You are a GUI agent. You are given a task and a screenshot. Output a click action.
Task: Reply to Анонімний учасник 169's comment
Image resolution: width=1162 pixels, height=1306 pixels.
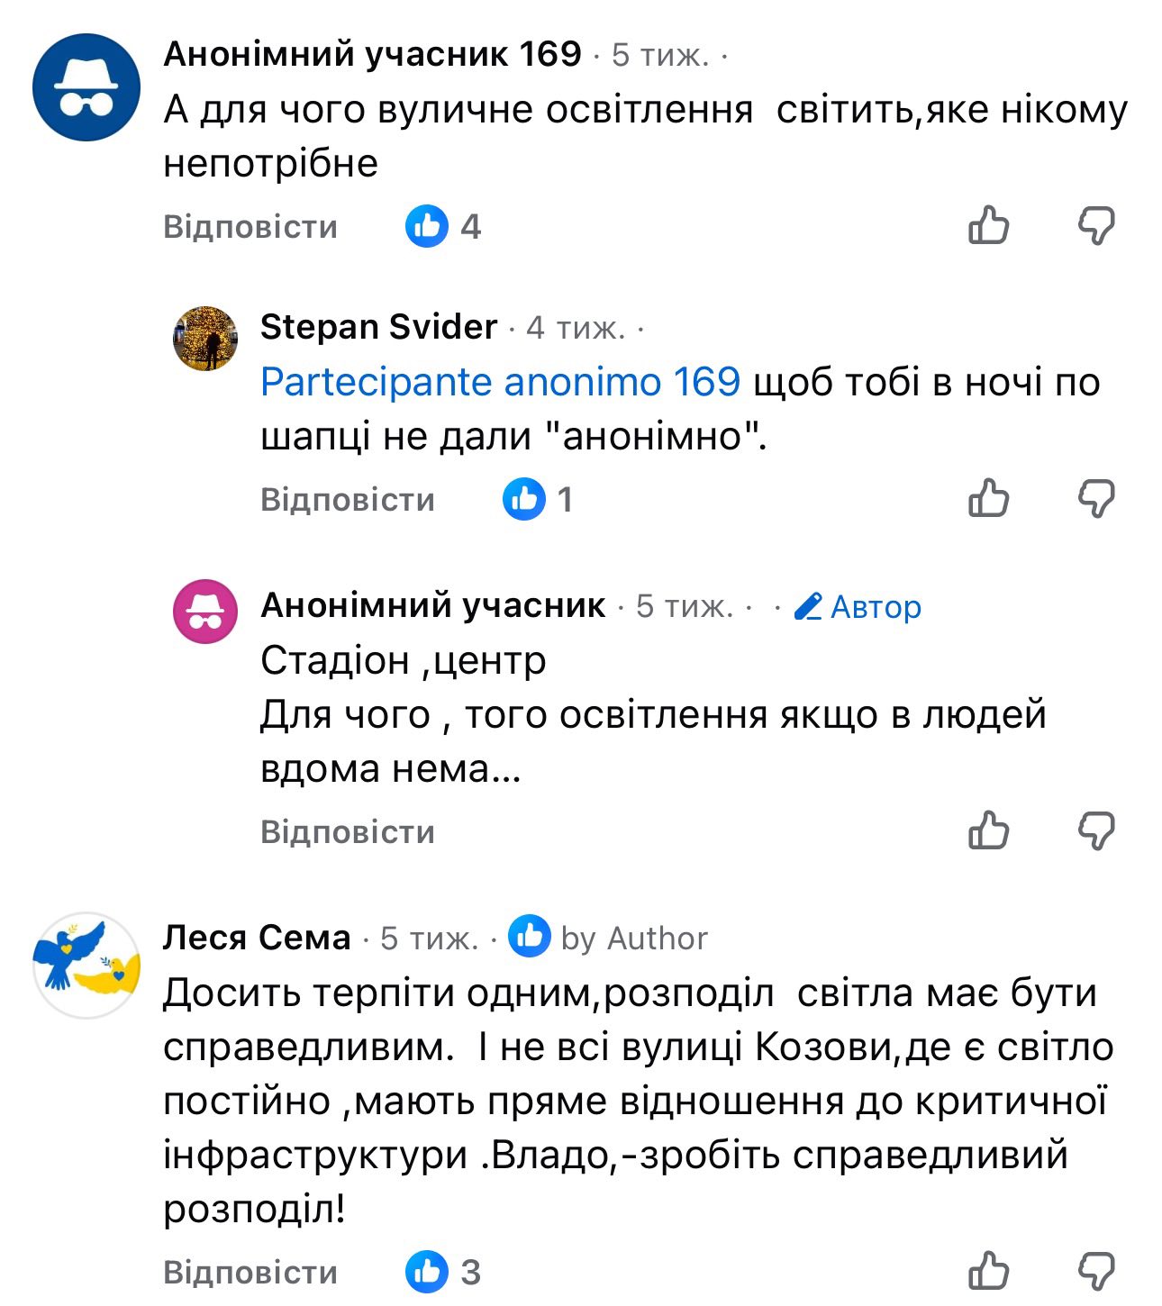[x=250, y=227]
